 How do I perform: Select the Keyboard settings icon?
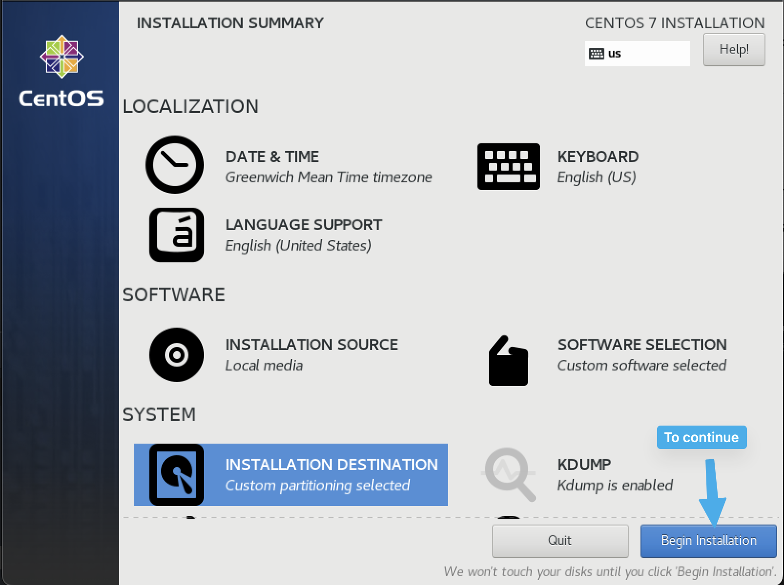[508, 166]
